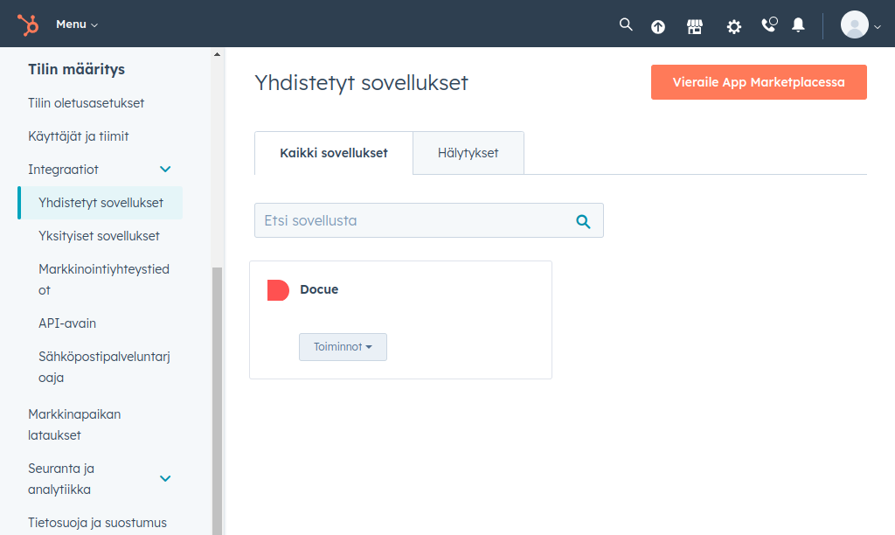The height and width of the screenshot is (535, 895).
Task: Open Käyttäjät ja tiimit page
Action: (78, 136)
